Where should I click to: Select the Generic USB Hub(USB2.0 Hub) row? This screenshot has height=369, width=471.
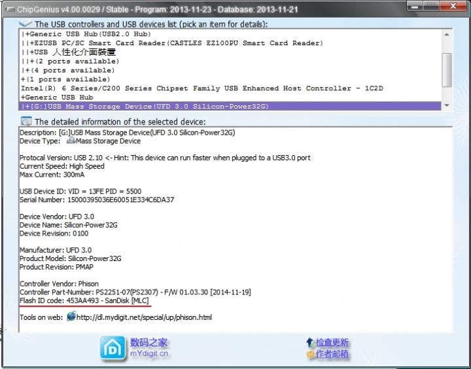(x=230, y=34)
